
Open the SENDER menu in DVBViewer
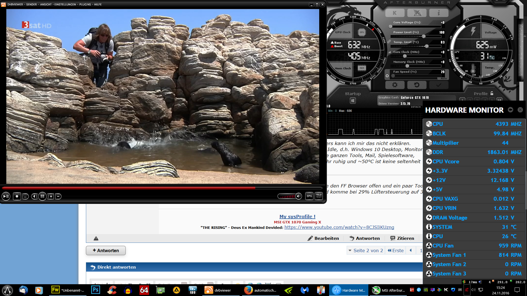tap(31, 4)
